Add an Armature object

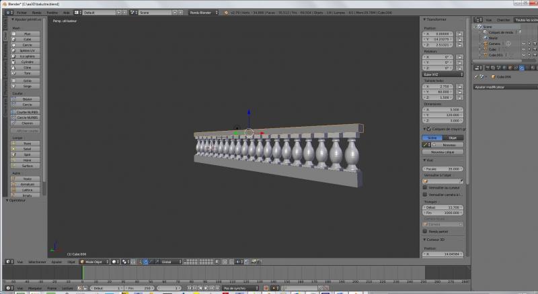click(x=27, y=184)
